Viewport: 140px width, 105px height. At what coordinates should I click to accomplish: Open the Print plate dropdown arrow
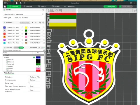120,6
